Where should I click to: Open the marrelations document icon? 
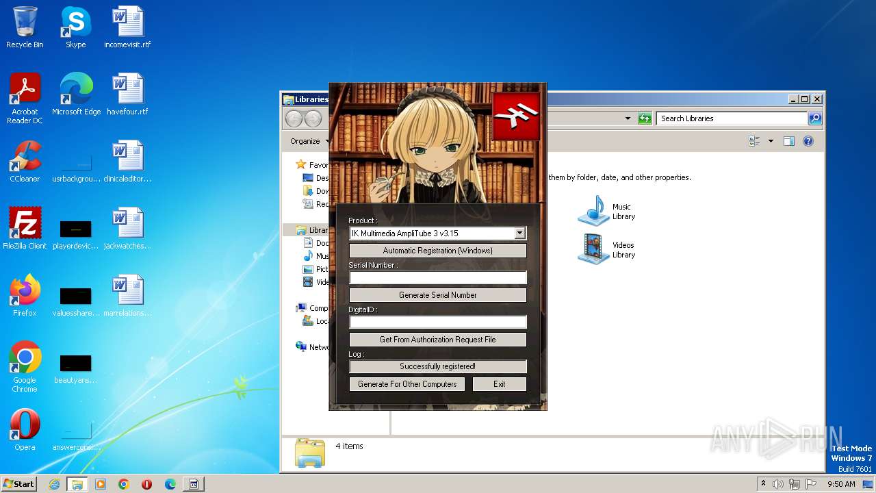(127, 296)
